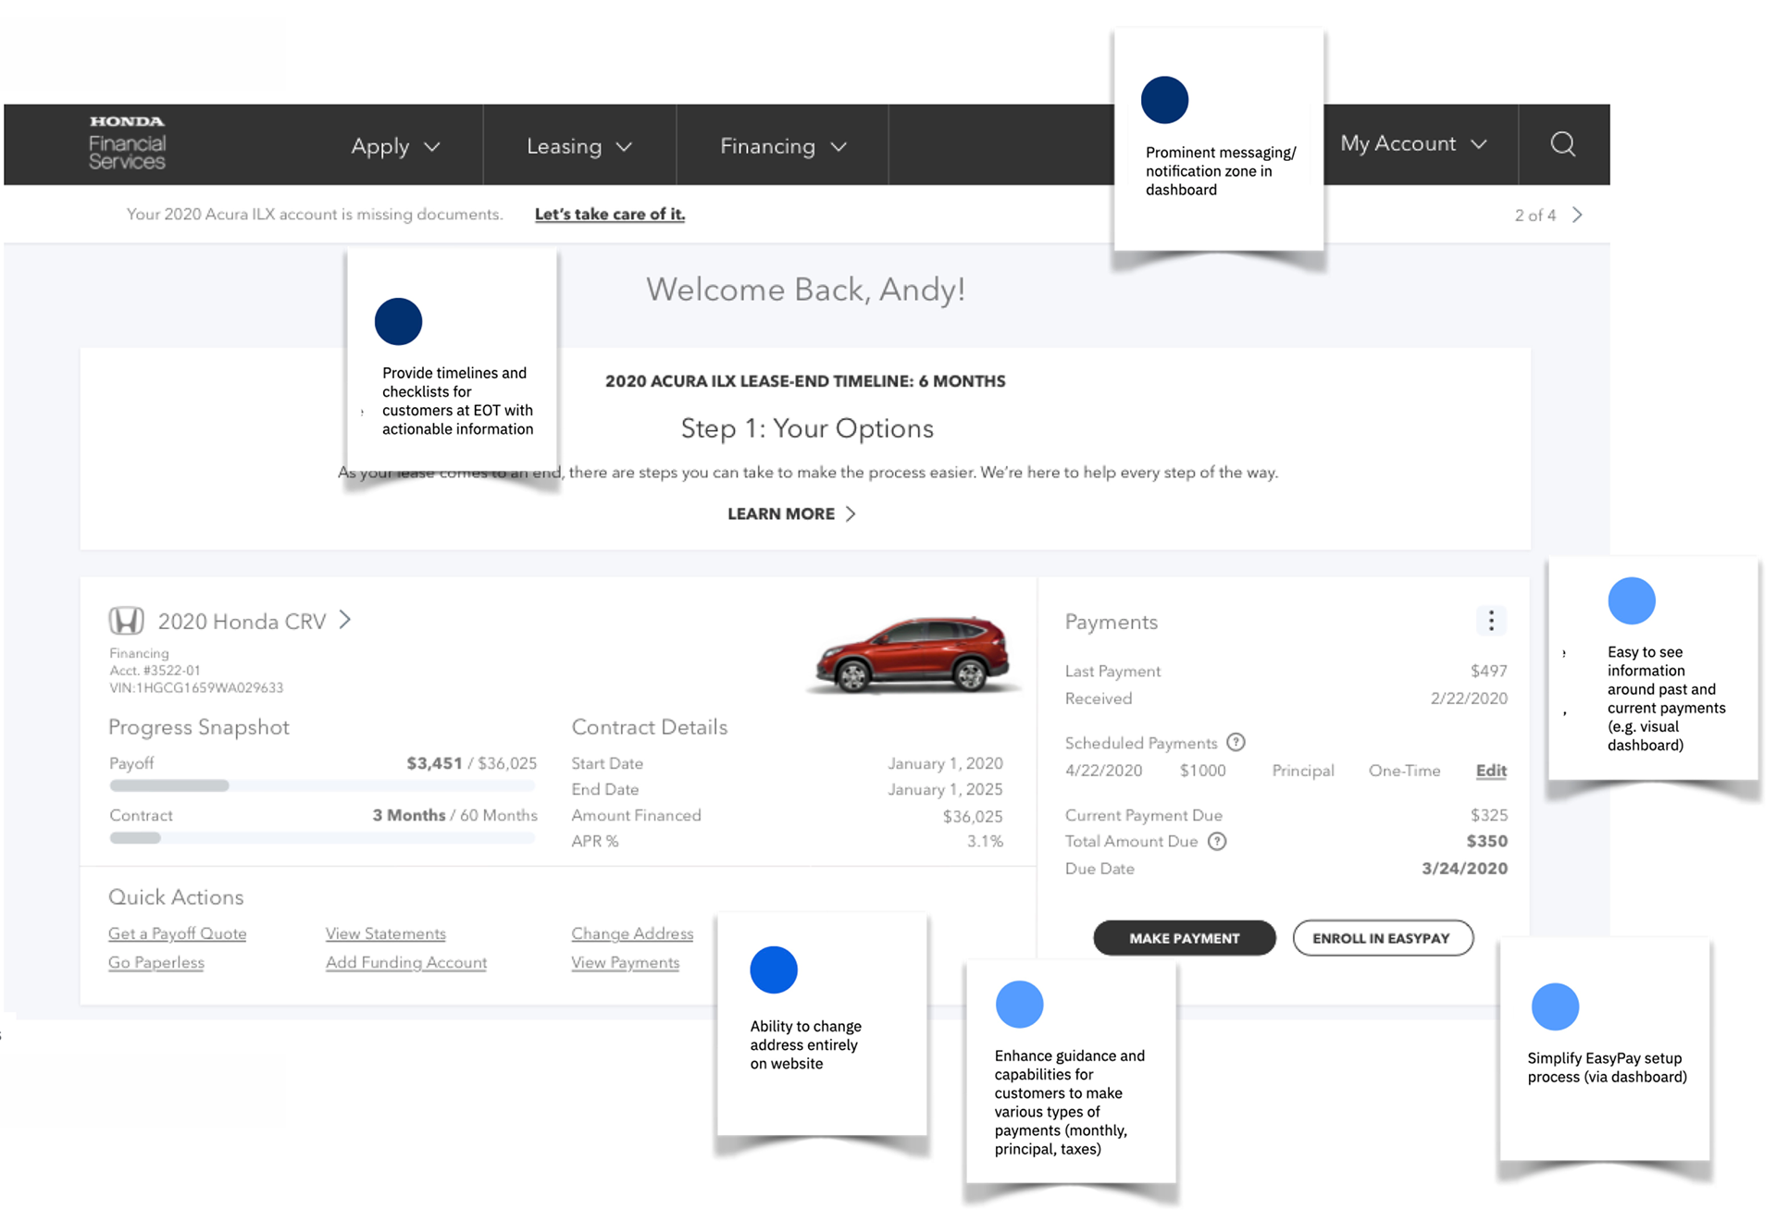This screenshot has width=1777, height=1210.
Task: Click Let's take care of it link
Action: point(610,214)
